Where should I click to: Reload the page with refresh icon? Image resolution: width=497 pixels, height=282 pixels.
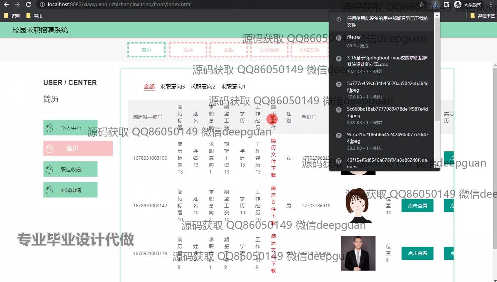pyautogui.click(x=29, y=4)
